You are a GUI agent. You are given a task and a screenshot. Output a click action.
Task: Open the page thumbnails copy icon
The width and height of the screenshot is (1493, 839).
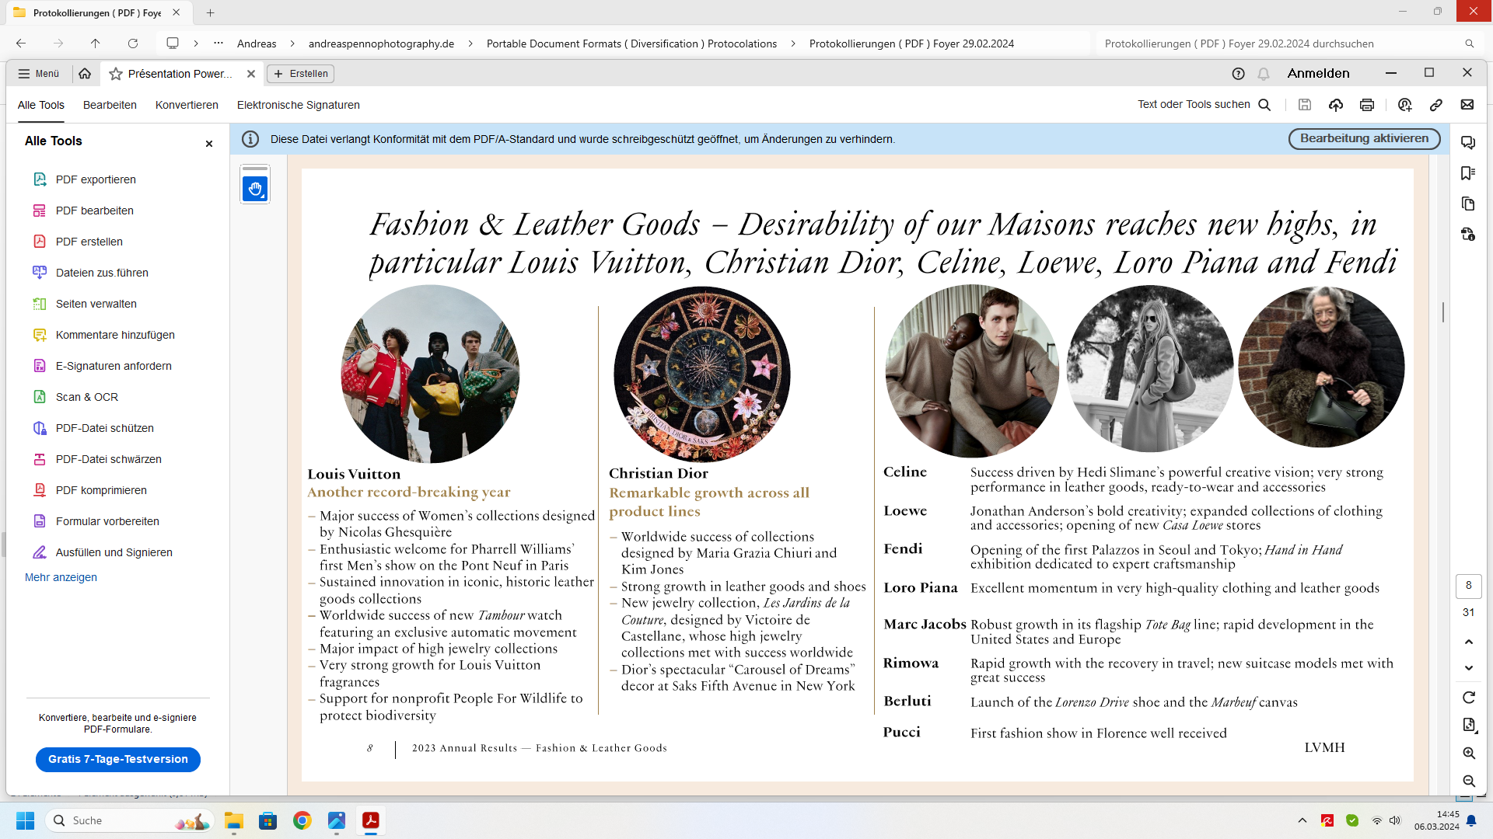[1468, 204]
